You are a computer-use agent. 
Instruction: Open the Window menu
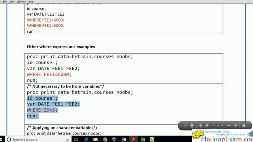(x=21, y=2)
